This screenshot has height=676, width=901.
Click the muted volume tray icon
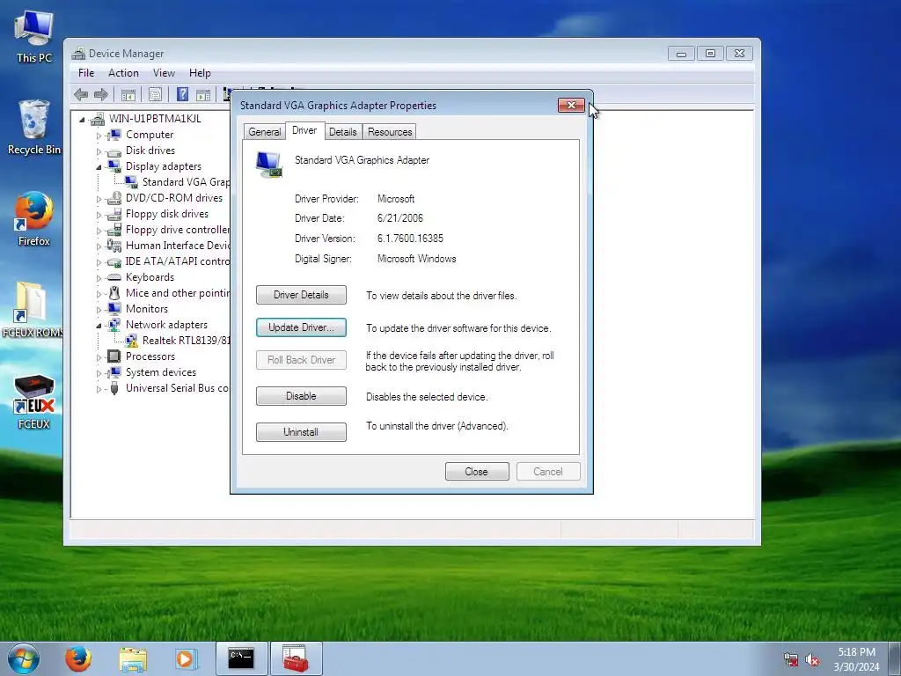812,659
